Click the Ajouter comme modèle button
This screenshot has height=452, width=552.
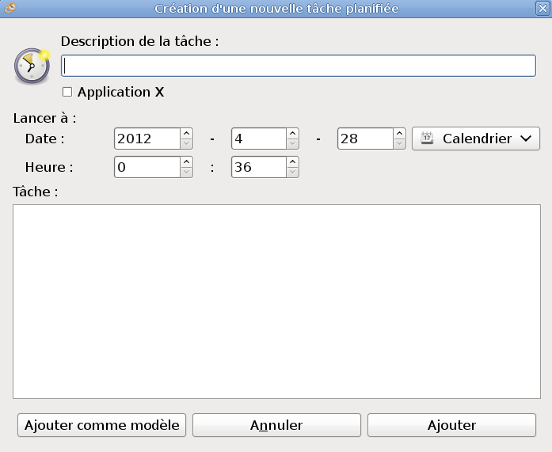102,425
